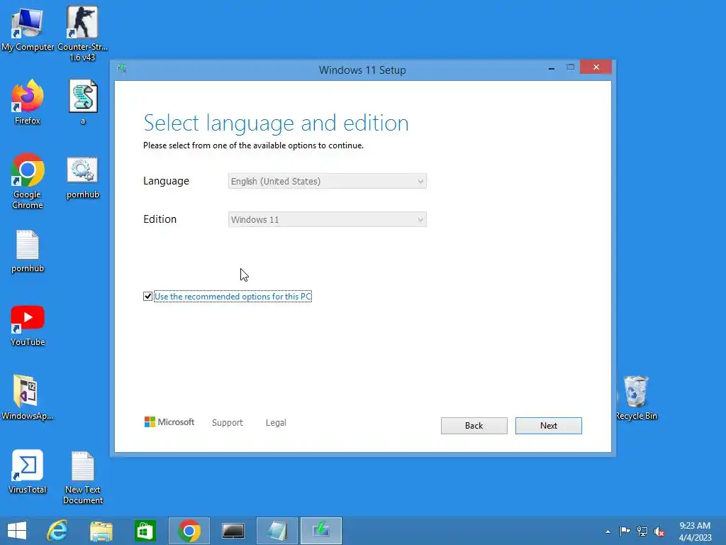Click the muted volume tray icon
Screen dimensions: 726x545
pos(659,532)
